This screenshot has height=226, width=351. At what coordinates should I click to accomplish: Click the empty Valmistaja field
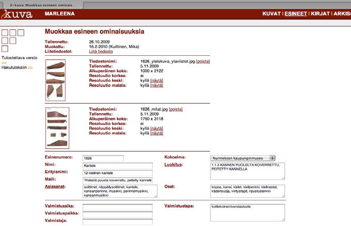tap(117, 222)
